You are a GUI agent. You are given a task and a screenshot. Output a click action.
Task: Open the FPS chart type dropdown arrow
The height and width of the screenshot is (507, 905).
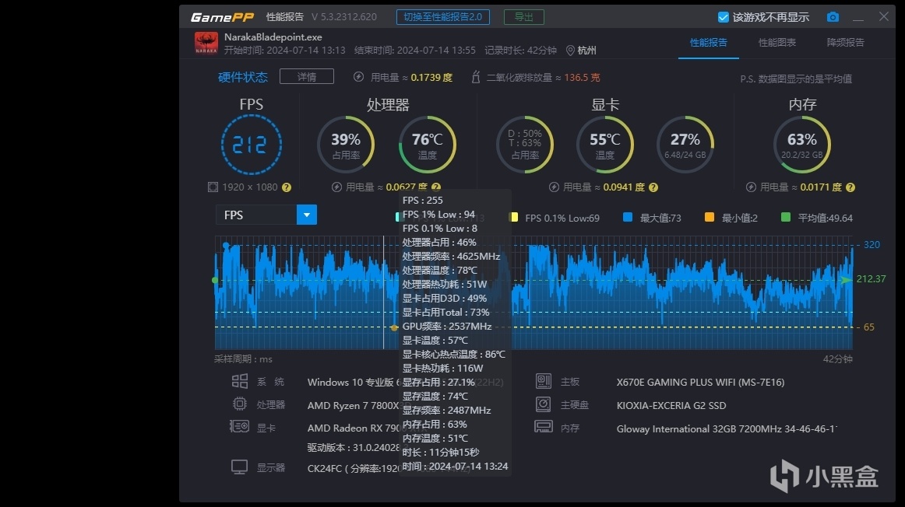point(307,215)
